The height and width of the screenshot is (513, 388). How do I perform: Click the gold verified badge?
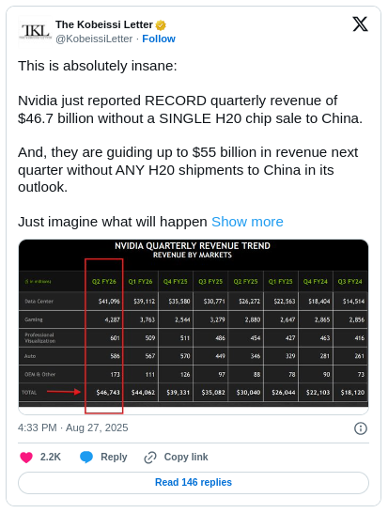[x=161, y=24]
